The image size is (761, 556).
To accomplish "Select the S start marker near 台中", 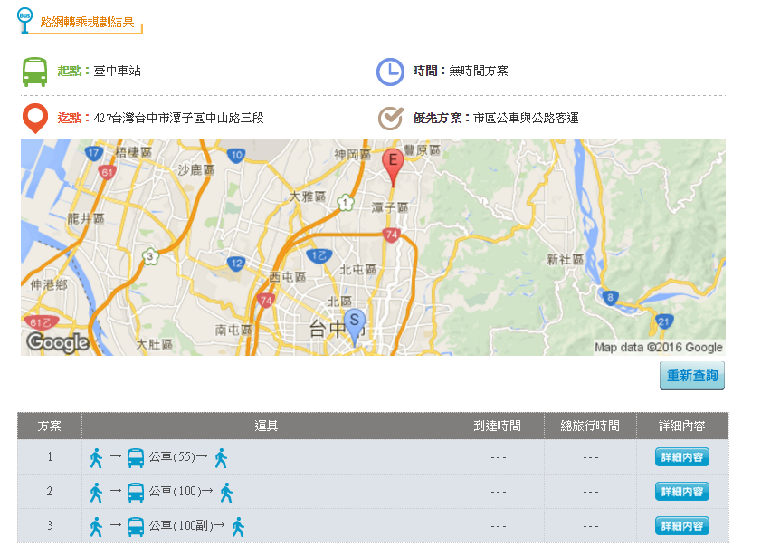I will pyautogui.click(x=353, y=320).
